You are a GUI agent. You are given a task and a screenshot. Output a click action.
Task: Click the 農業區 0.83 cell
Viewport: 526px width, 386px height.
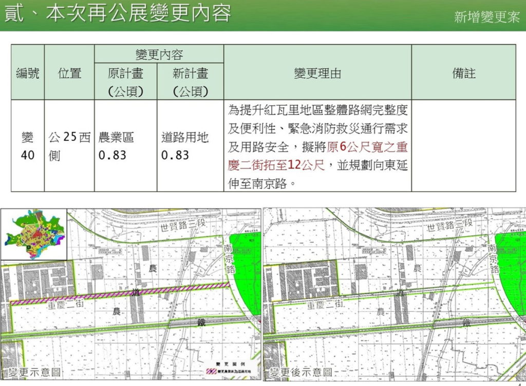point(126,145)
